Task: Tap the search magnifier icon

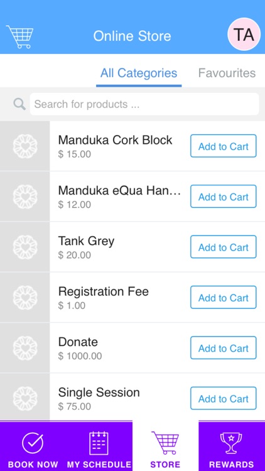Action: coord(19,104)
